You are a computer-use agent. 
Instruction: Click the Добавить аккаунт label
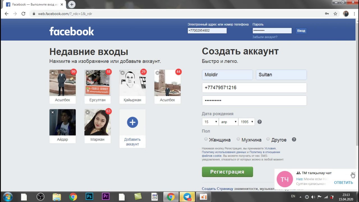[x=132, y=142]
